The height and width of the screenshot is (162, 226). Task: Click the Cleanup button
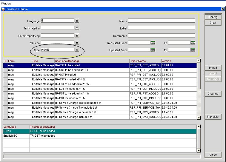pyautogui.click(x=213, y=94)
